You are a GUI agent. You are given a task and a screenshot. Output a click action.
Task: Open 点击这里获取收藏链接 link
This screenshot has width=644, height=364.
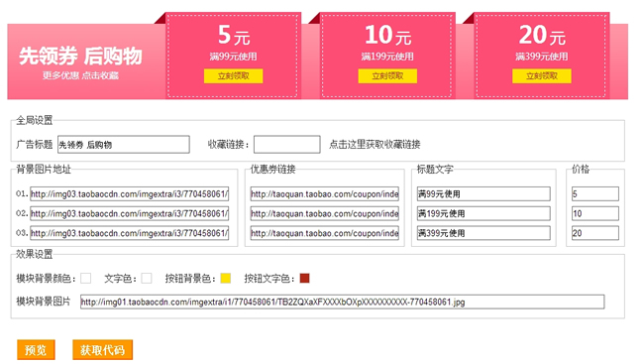click(375, 145)
